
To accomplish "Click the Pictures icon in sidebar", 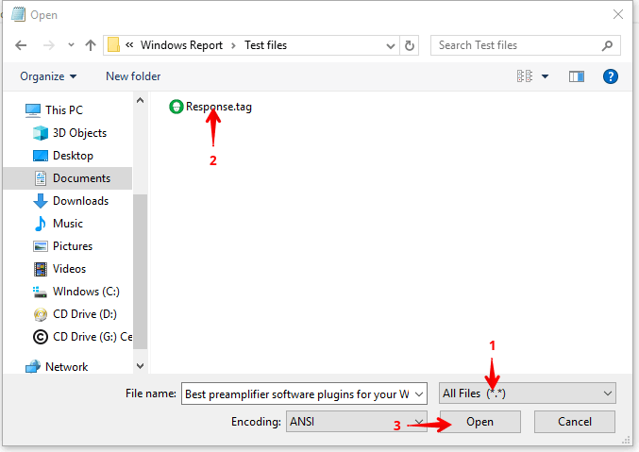I will (x=41, y=246).
